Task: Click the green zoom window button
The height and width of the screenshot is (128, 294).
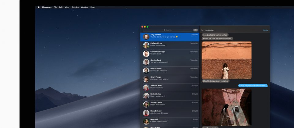Action: (x=148, y=27)
